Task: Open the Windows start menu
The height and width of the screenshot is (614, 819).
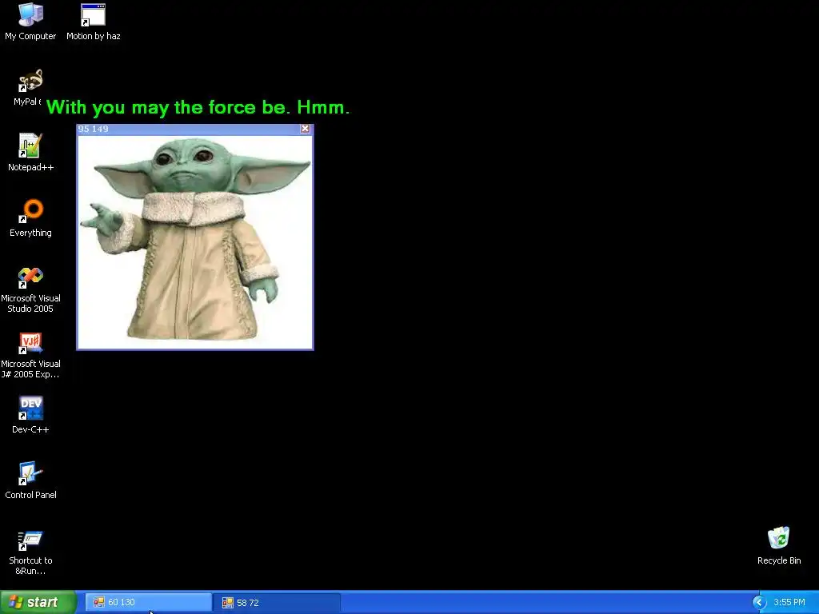Action: [x=38, y=602]
